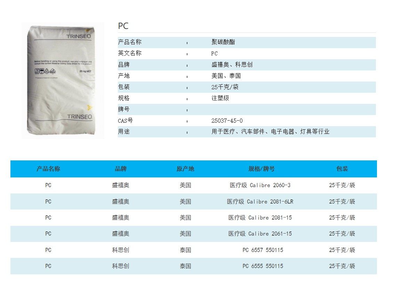The image size is (402, 290).
Task: Select the 产品名称 table column header
Action: [x=48, y=169]
